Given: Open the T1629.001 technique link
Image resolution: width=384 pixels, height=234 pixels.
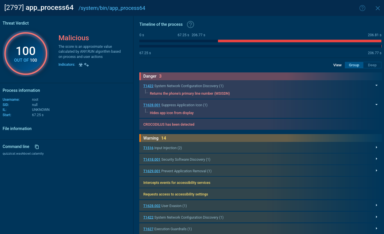Looking at the screenshot, I should coord(152,171).
